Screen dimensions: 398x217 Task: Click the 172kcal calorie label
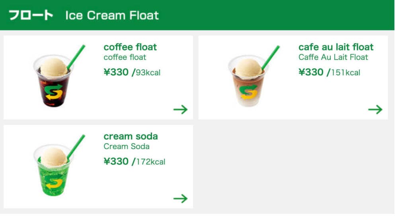pos(151,162)
